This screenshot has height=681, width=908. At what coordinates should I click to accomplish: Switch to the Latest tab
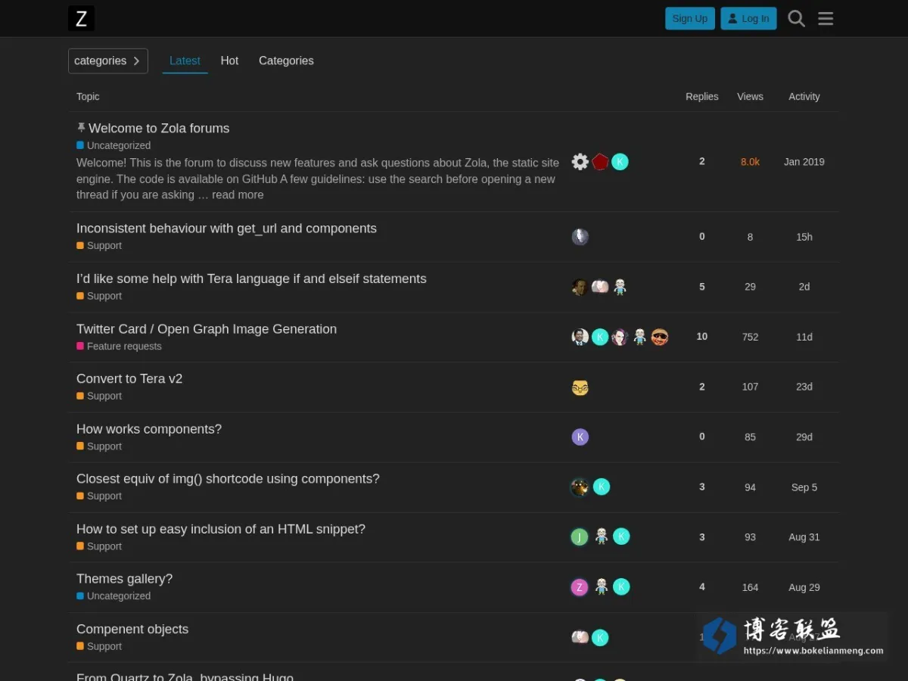click(185, 61)
